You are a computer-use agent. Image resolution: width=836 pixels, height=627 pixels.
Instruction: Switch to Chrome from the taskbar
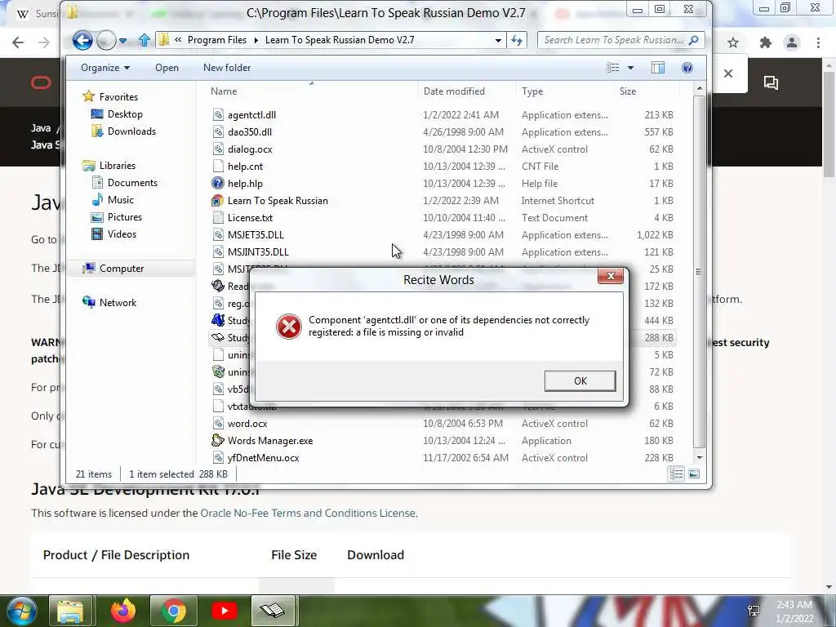pos(173,611)
